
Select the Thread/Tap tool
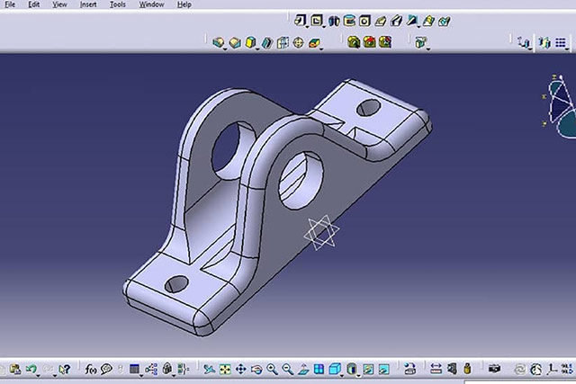[x=298, y=42]
